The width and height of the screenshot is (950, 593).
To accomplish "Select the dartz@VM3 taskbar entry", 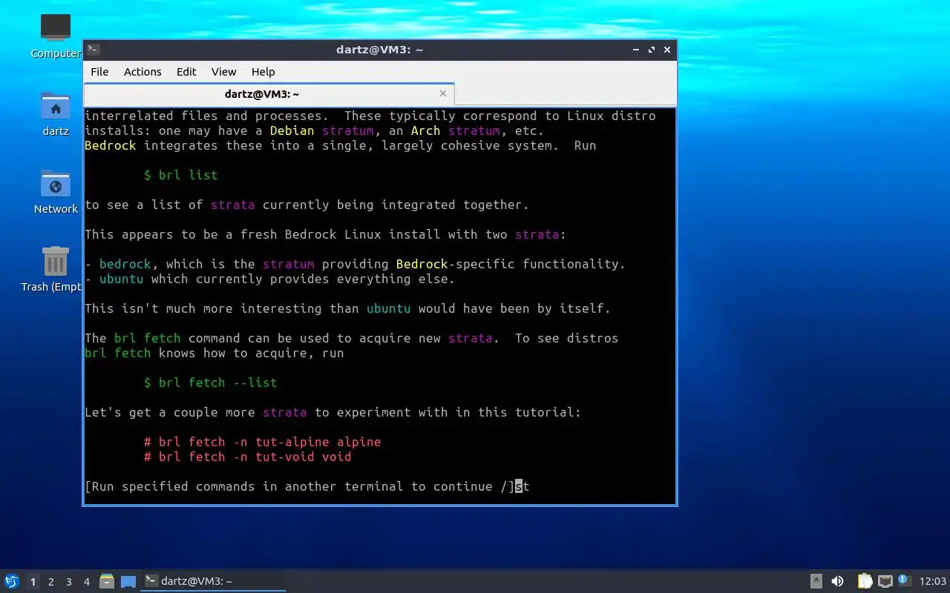I will (214, 581).
